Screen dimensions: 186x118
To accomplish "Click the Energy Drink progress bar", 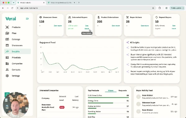I will [x=108, y=103].
